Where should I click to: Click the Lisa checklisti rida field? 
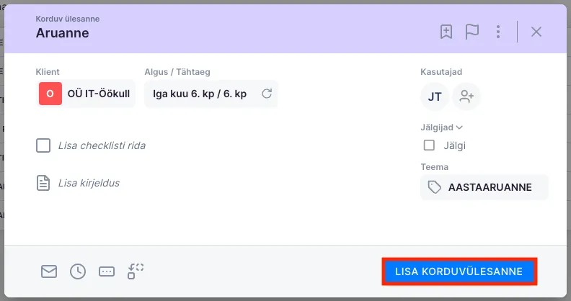pos(102,146)
